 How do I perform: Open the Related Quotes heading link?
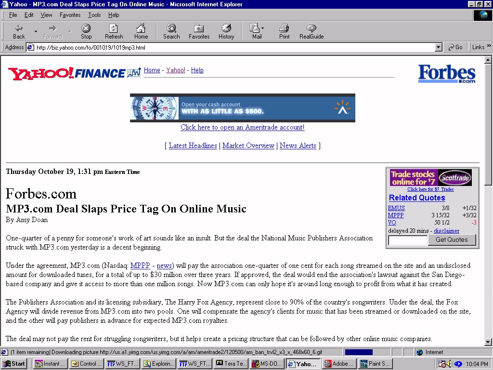(417, 198)
